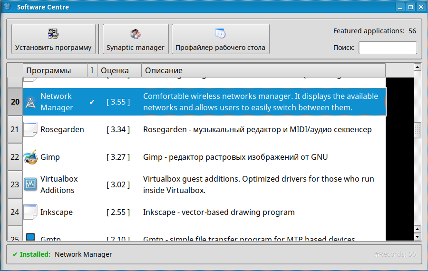Click the Rosegarden program name

pos(62,129)
